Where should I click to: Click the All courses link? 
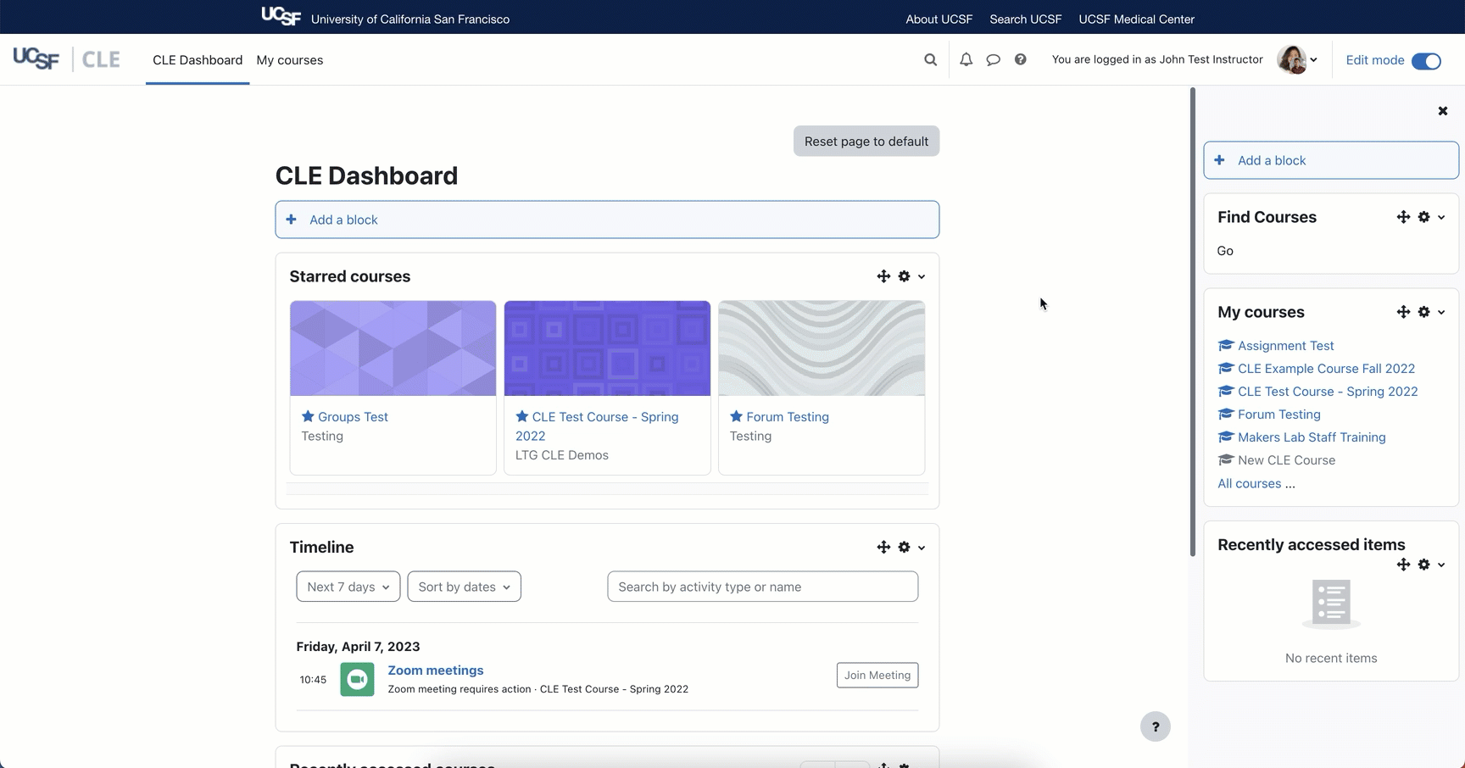click(x=1250, y=484)
